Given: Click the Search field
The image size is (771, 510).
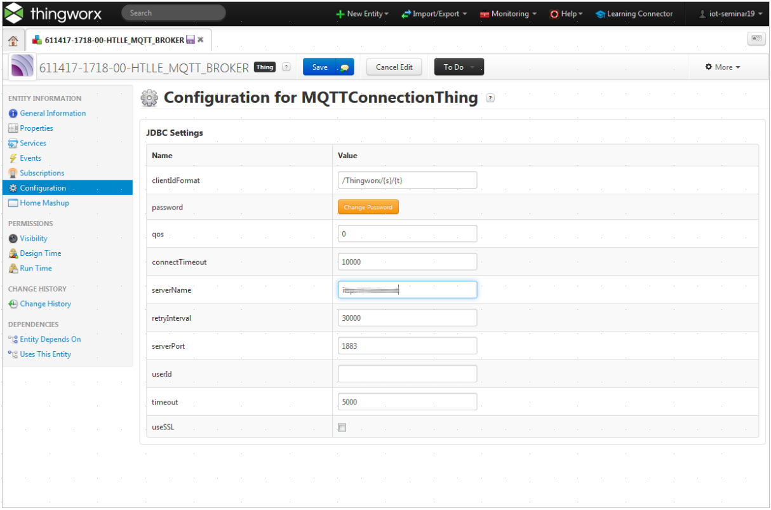Looking at the screenshot, I should tap(173, 13).
